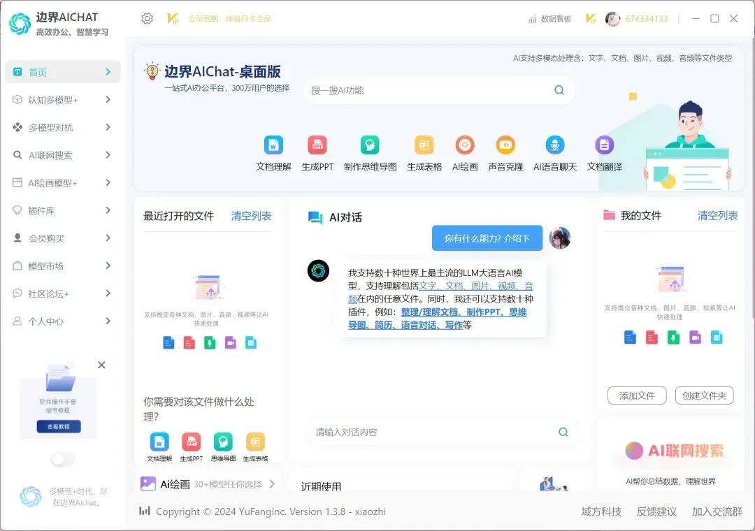Launch the 制作思维导图 mind map tool
755x531 pixels.
(x=370, y=145)
